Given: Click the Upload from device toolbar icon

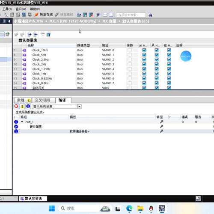Looking at the screenshot, I should 18,15.
